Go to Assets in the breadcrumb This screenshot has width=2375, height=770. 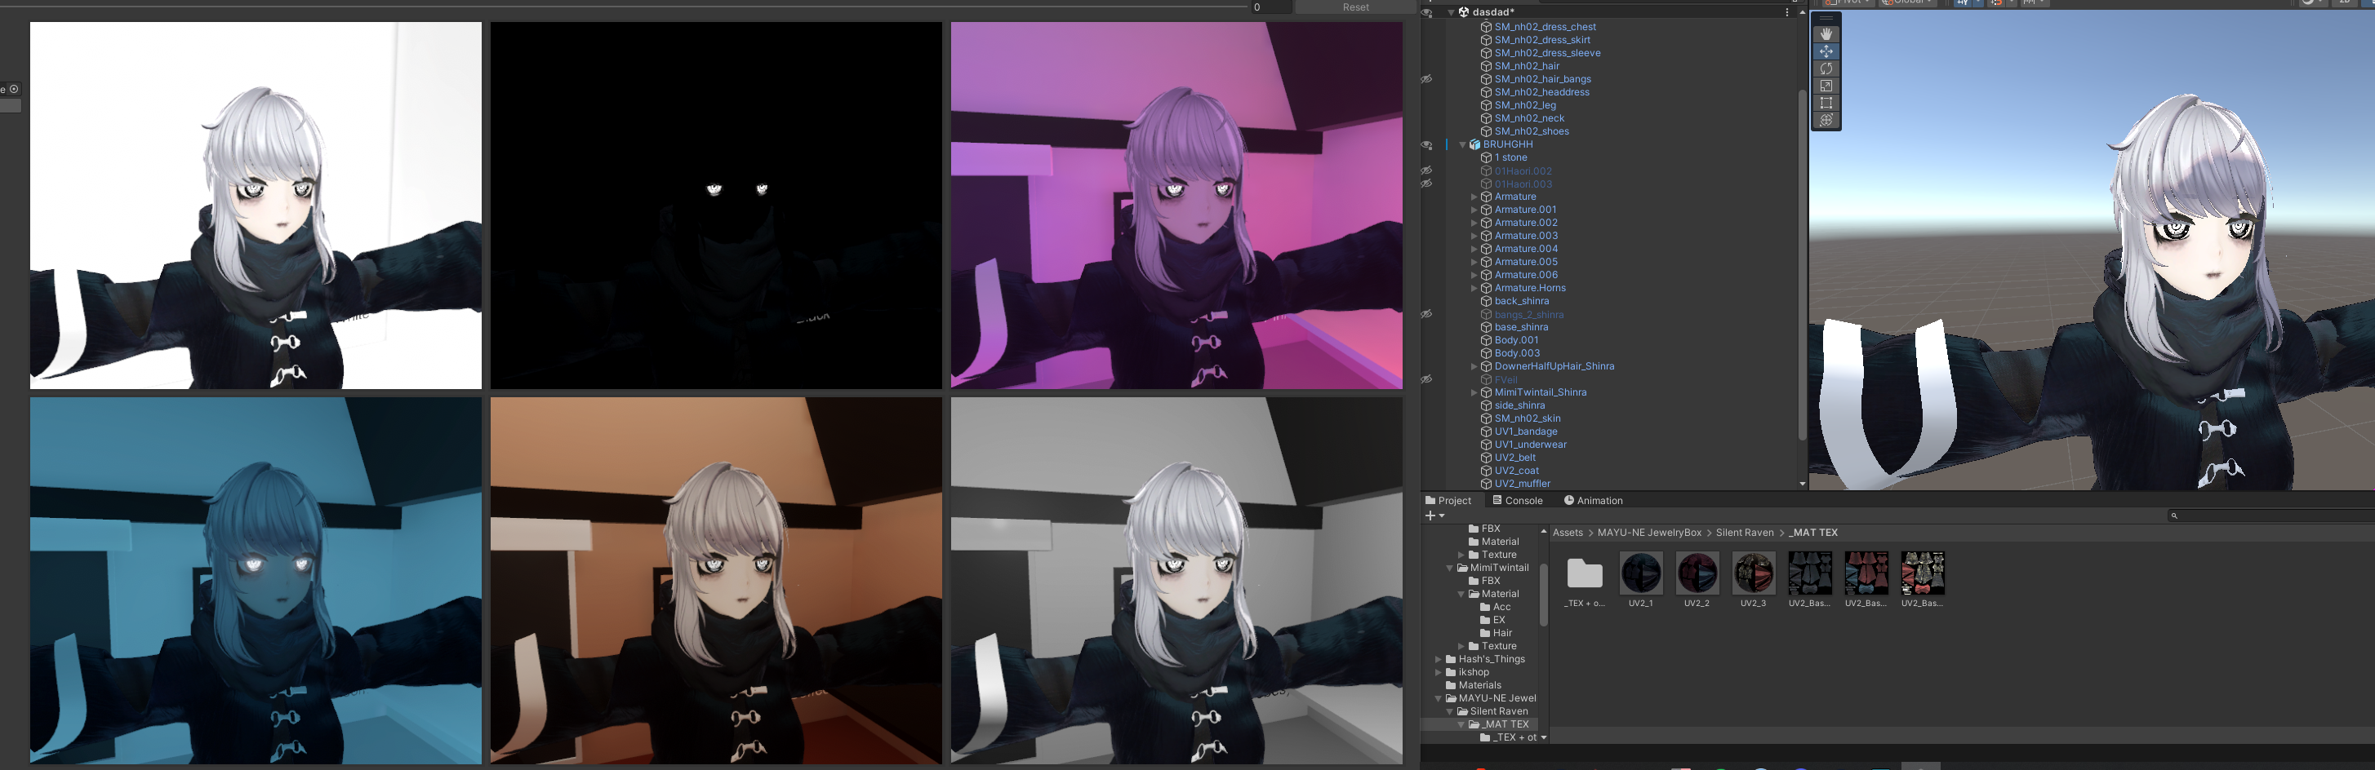[x=1568, y=533]
